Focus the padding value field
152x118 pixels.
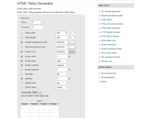pyautogui.click(x=62, y=79)
